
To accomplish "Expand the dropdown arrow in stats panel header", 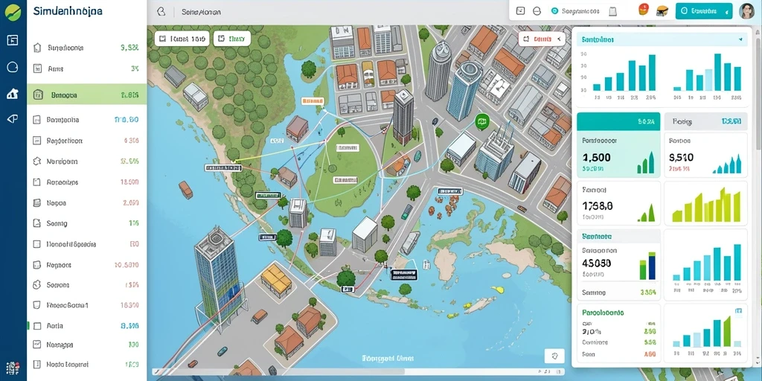I will pyautogui.click(x=740, y=39).
